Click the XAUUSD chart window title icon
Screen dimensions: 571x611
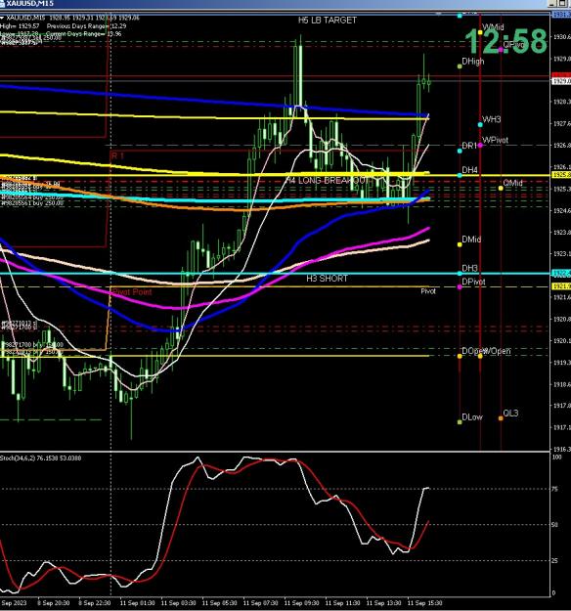click(2, 4)
